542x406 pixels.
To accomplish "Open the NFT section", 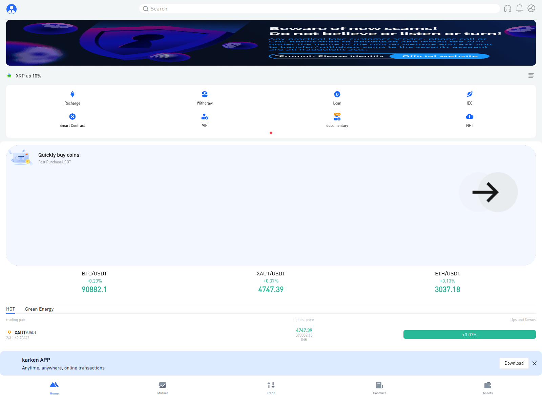I will [x=470, y=120].
